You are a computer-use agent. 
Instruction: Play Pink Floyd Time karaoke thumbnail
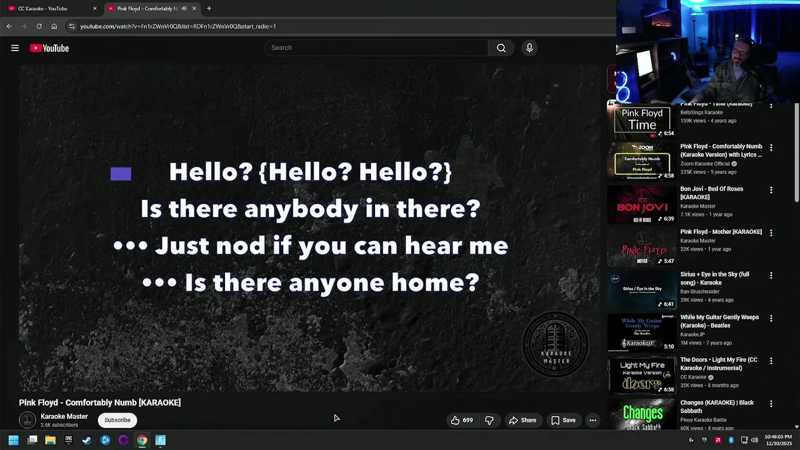(642, 119)
